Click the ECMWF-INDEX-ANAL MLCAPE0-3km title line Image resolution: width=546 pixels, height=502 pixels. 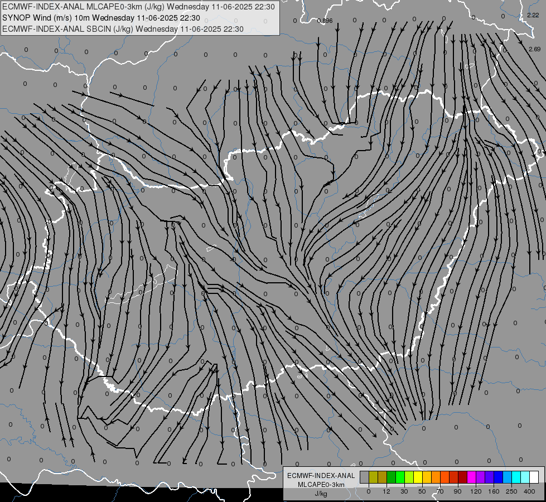pos(138,7)
